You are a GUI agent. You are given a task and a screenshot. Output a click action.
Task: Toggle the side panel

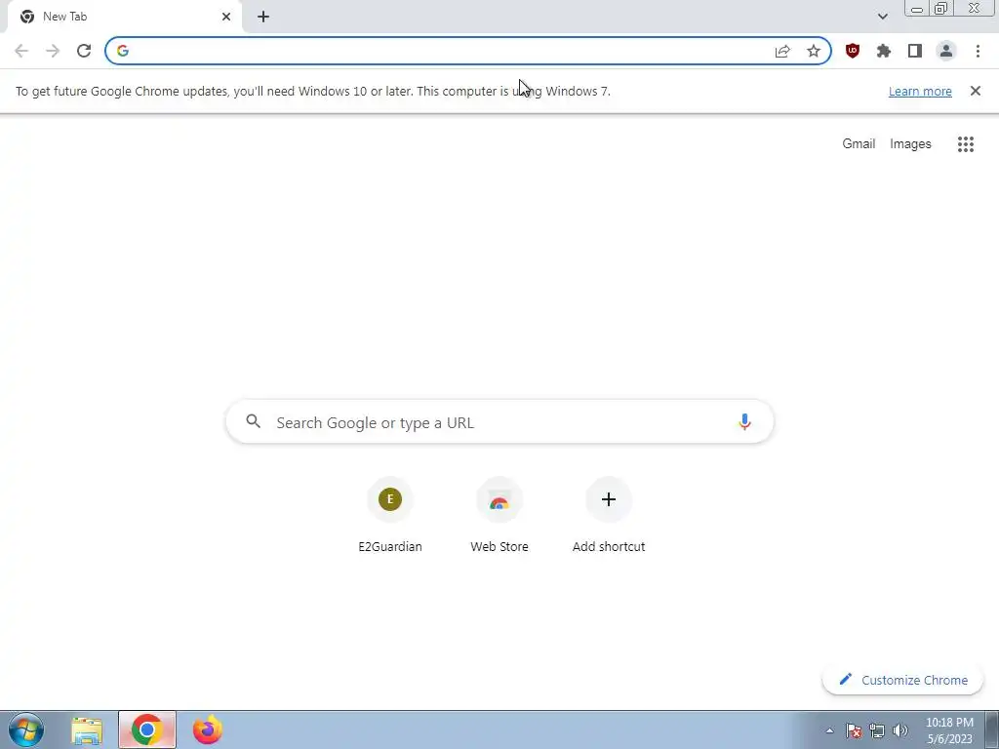tap(915, 51)
